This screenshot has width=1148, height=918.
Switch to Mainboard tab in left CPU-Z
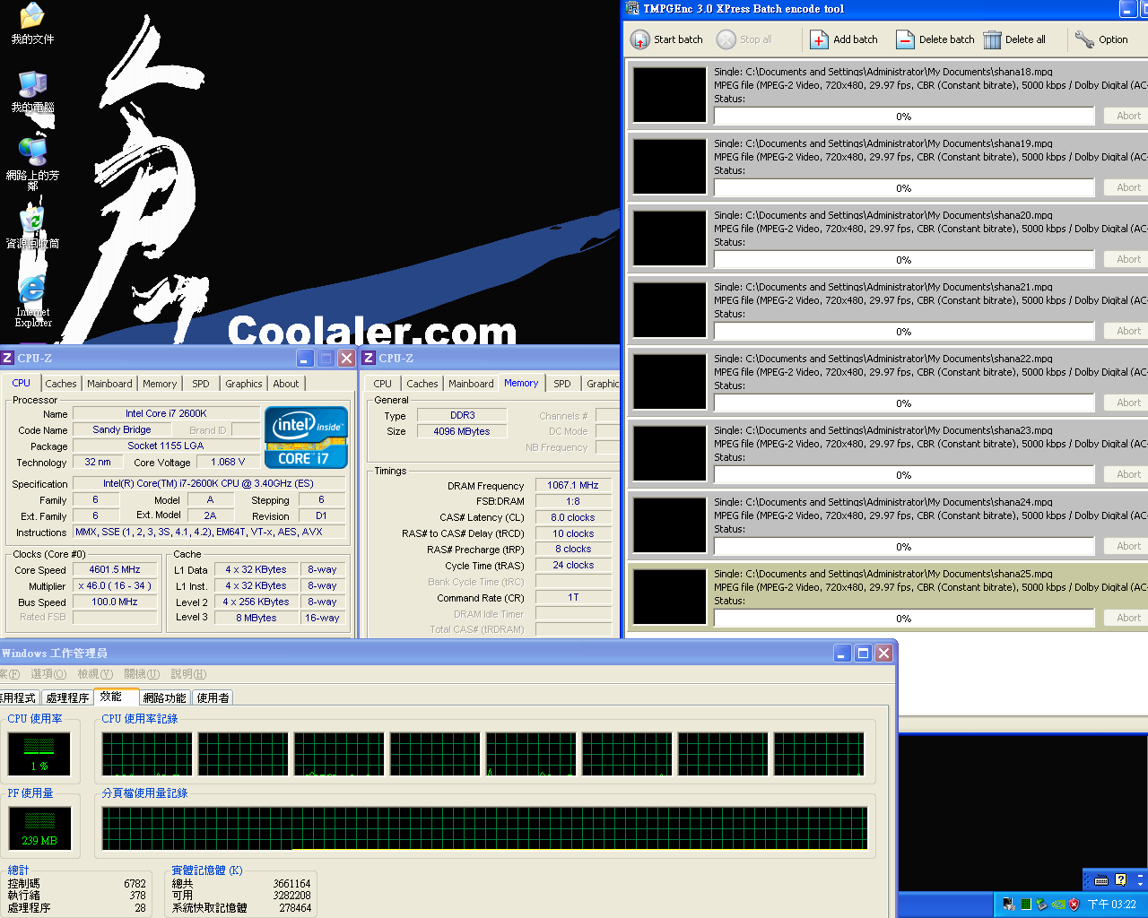click(x=109, y=384)
